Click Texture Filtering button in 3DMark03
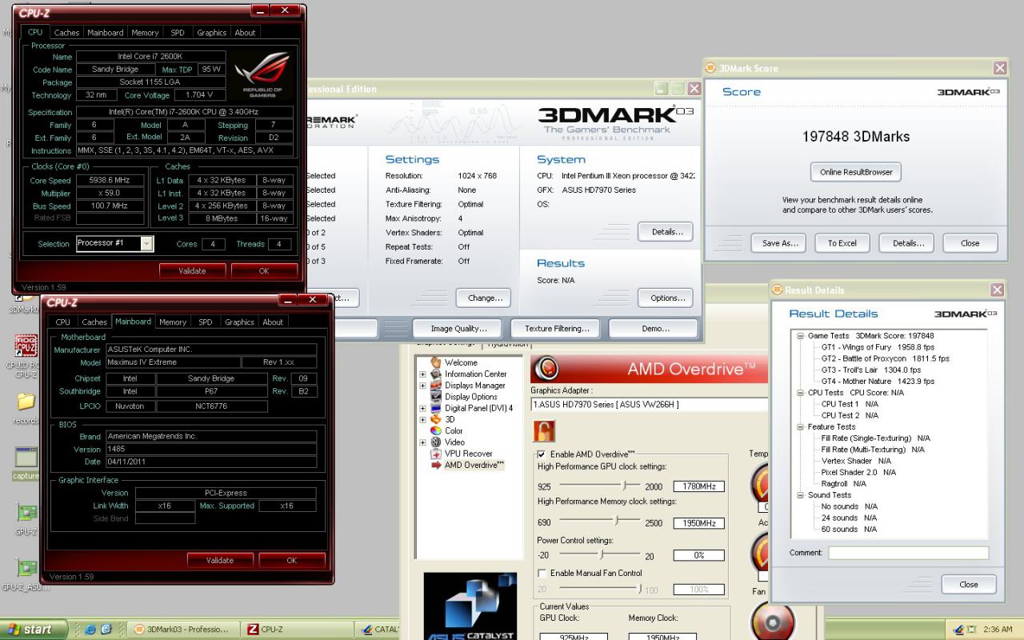Viewport: 1024px width, 640px height. point(557,329)
